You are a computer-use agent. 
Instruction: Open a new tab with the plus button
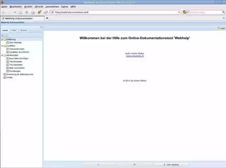pos(47,18)
